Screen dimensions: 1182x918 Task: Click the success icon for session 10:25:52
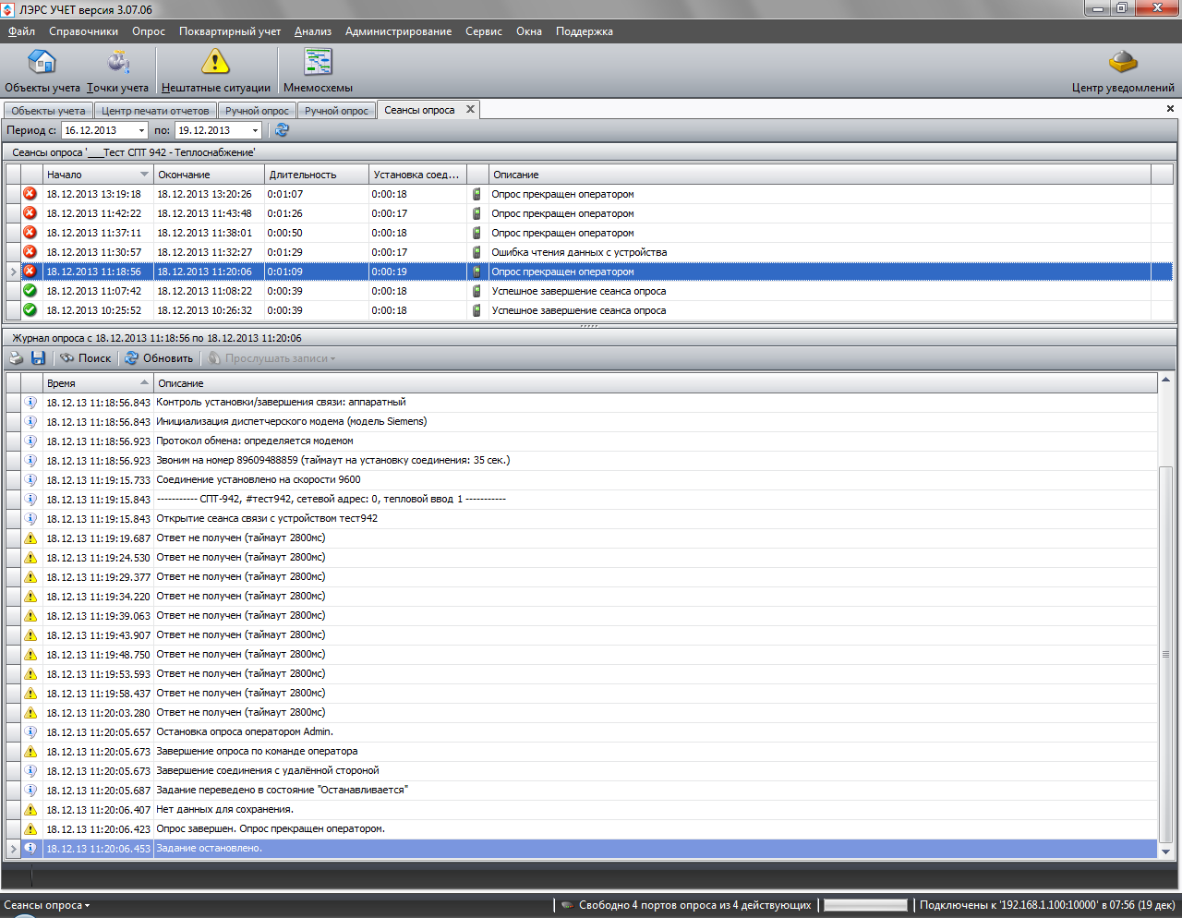30,310
